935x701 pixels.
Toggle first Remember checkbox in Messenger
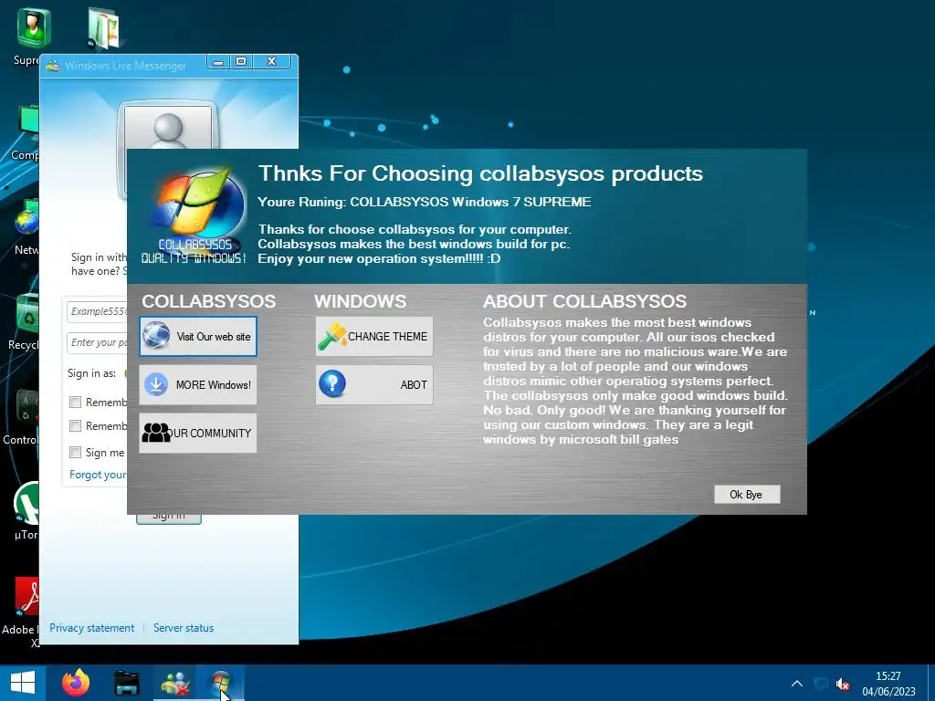point(75,403)
